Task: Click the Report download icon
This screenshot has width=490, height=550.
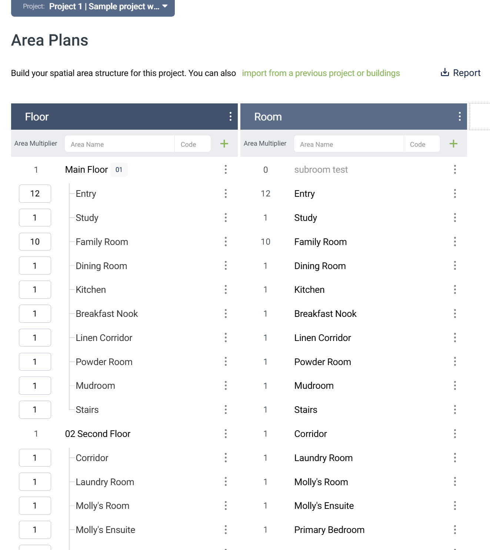Action: click(445, 73)
